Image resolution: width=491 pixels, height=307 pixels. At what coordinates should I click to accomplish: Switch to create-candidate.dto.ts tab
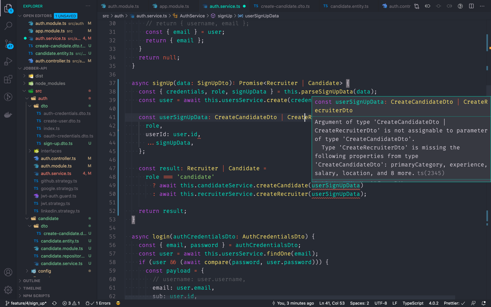[x=285, y=6]
